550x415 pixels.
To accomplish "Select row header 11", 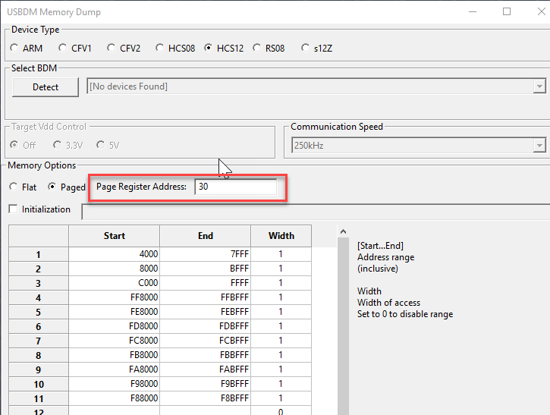I will pos(39,398).
